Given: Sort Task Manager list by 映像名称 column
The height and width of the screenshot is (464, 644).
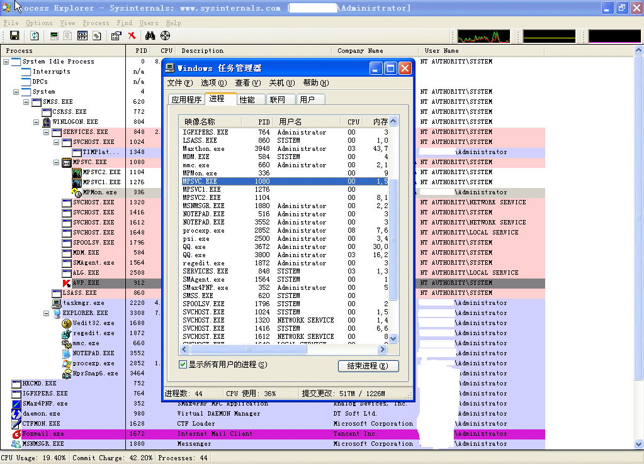Looking at the screenshot, I should pos(211,122).
